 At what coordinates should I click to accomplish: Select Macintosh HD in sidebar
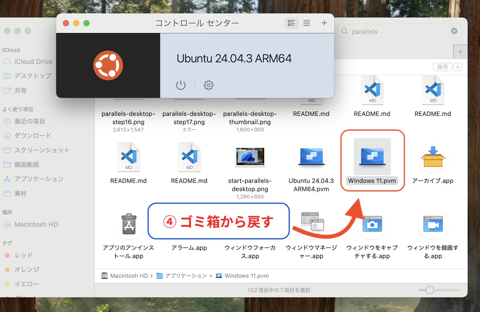coord(36,224)
